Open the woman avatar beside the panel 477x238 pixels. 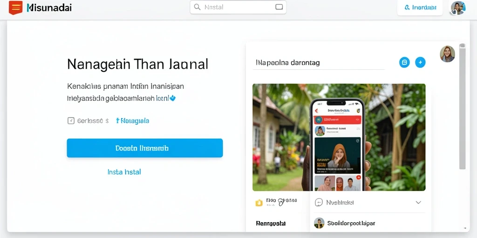tap(447, 54)
